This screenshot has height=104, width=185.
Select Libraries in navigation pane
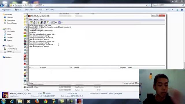7,29
